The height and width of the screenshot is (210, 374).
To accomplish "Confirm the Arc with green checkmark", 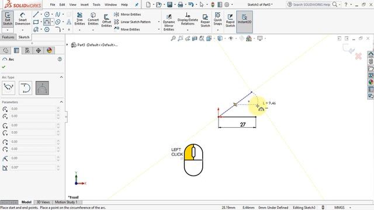I will [4, 67].
